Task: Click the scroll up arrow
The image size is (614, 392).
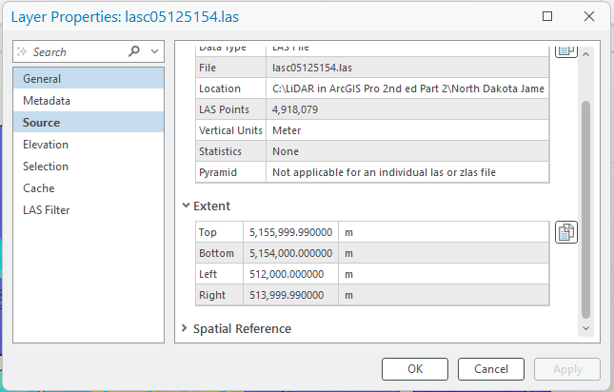Action: [585, 54]
